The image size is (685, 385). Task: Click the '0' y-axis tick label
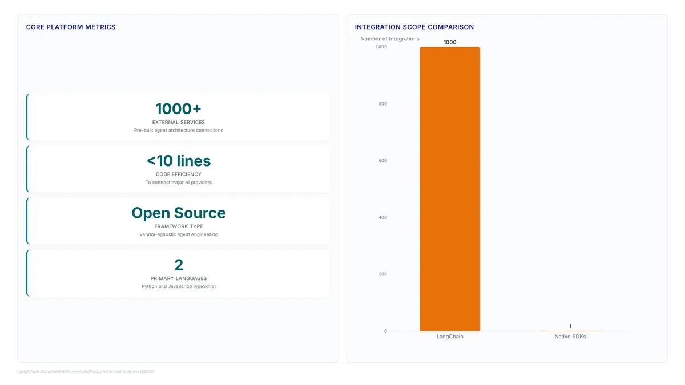tap(385, 331)
